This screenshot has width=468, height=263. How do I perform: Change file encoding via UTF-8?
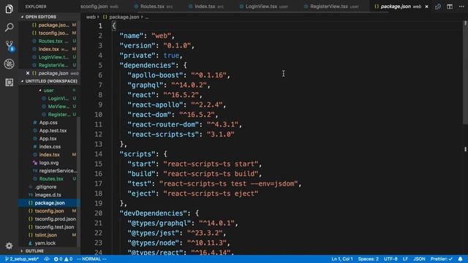(390, 259)
